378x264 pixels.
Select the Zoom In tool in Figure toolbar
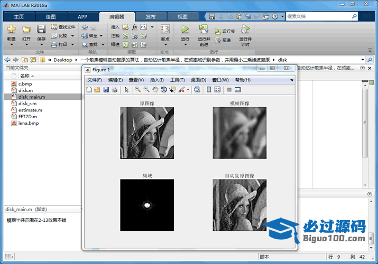click(137, 90)
